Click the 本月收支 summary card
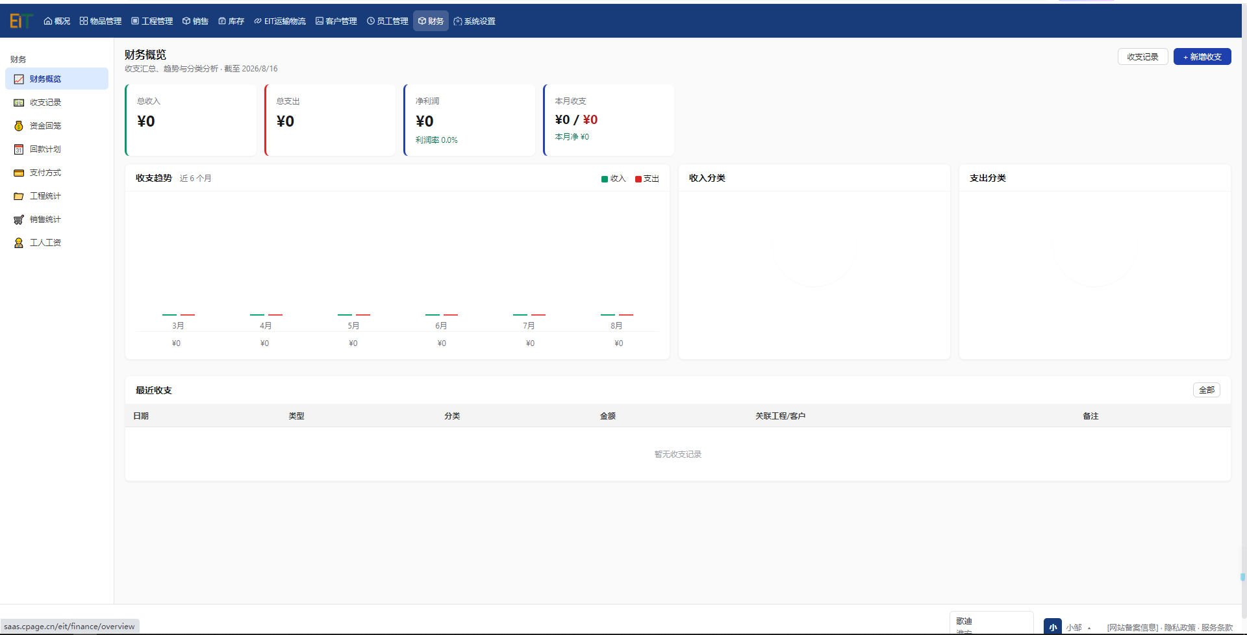Image resolution: width=1247 pixels, height=635 pixels. point(609,120)
